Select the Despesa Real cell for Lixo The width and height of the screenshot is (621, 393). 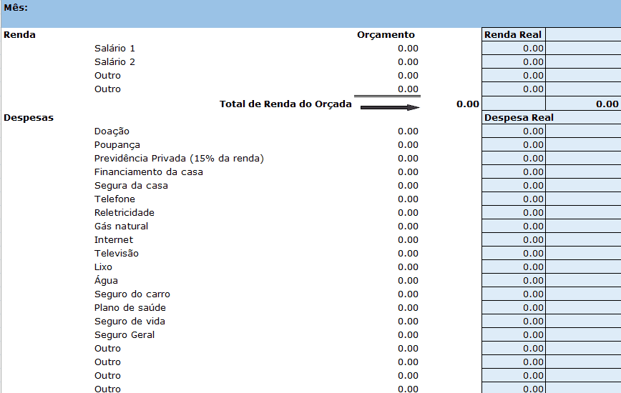(x=514, y=267)
